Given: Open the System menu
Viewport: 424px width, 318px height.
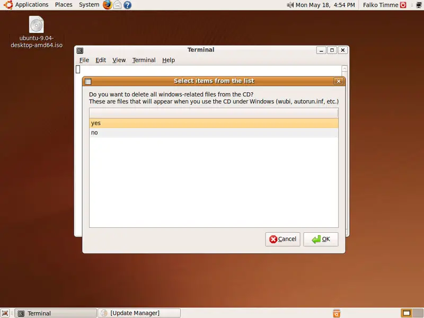Looking at the screenshot, I should pyautogui.click(x=89, y=5).
